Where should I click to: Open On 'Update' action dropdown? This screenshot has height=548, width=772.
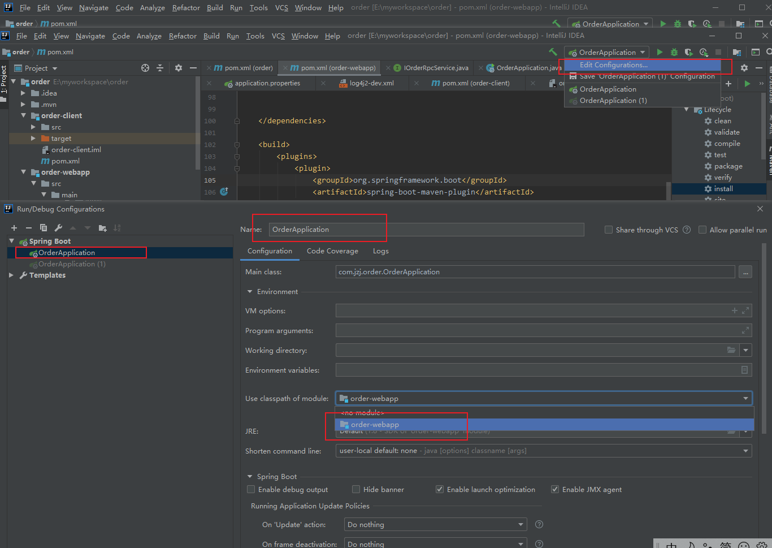(x=435, y=524)
